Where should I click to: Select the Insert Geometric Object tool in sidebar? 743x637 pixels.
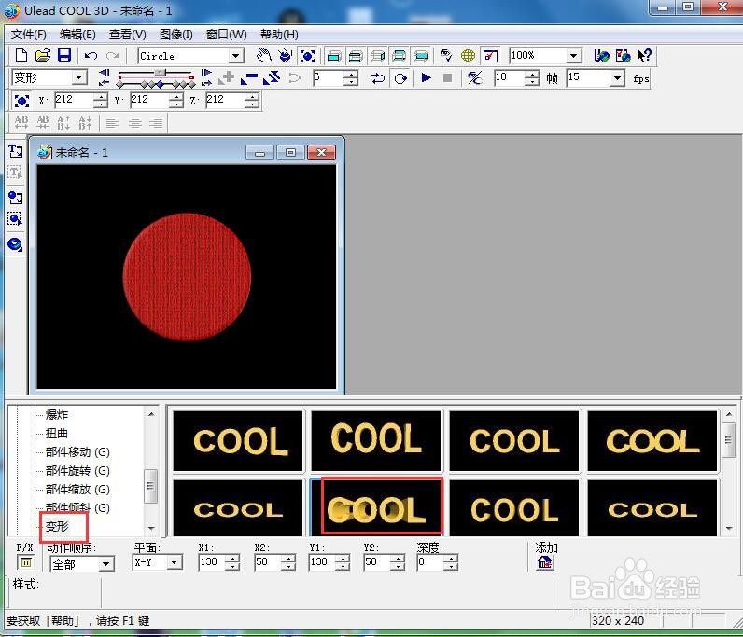click(x=15, y=244)
